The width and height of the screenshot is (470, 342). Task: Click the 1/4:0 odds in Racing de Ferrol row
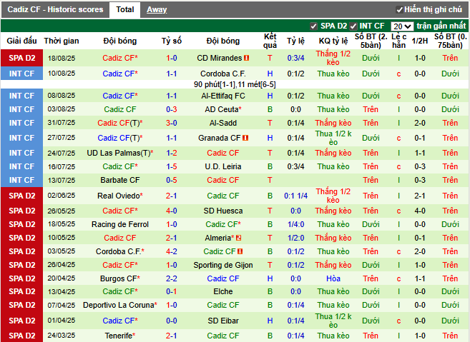295,224
